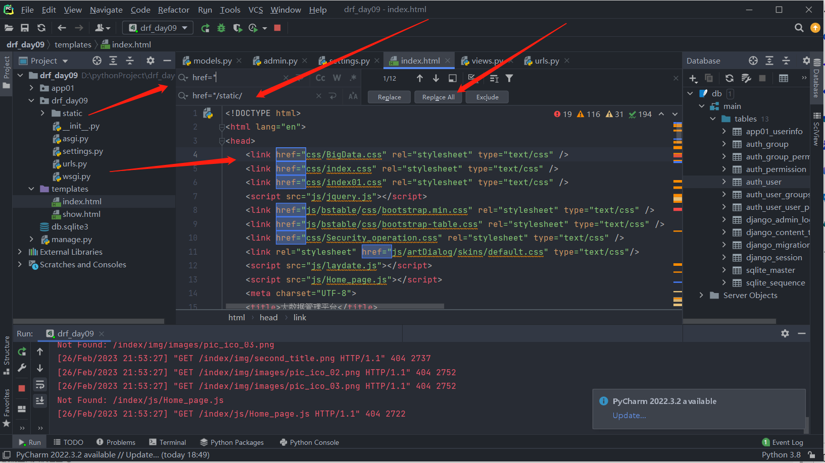This screenshot has width=825, height=463.
Task: Toggle Match Case in find bar
Action: tap(320, 78)
